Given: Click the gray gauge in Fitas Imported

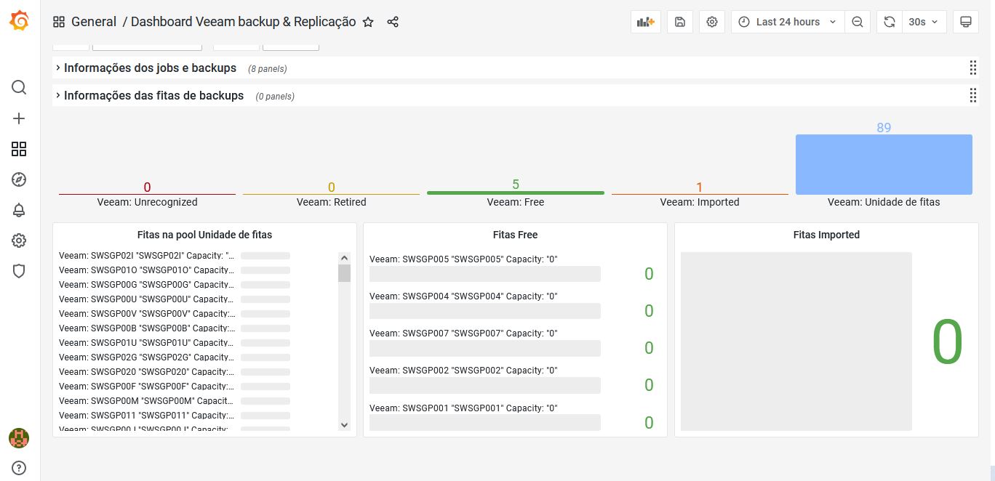Looking at the screenshot, I should 796,341.
